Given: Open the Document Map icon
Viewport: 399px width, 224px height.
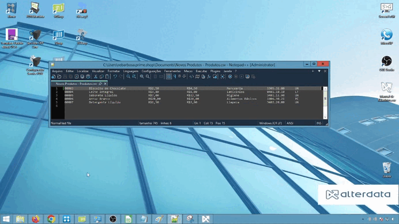Looking at the screenshot, I should click(x=197, y=76).
